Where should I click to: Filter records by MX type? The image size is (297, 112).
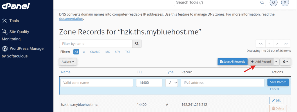107,52
